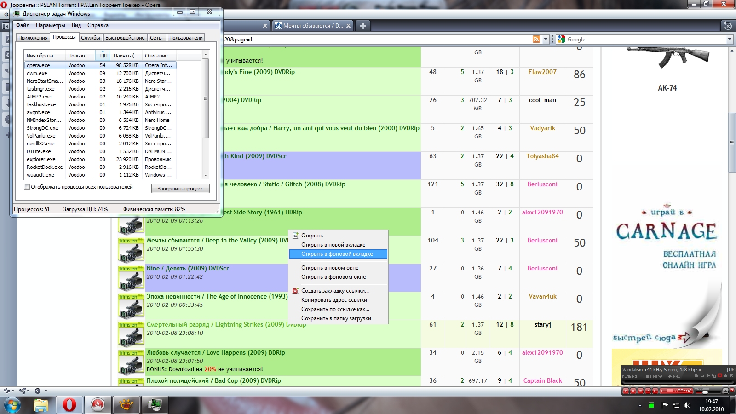Open the Google search engine dropdown
The width and height of the screenshot is (736, 414).
click(x=730, y=40)
